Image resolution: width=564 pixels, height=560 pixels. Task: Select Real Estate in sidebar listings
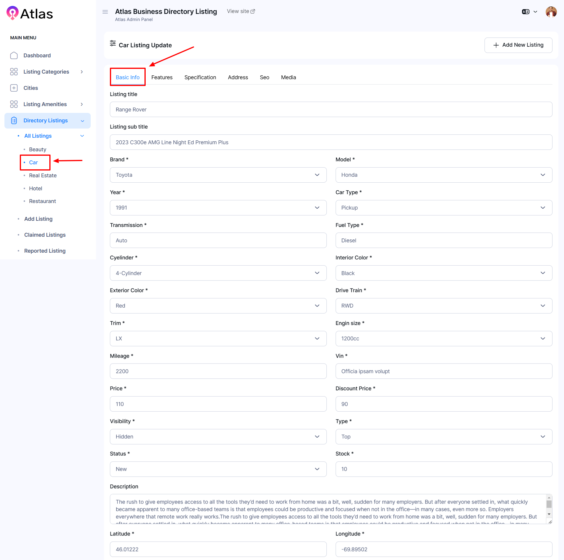[43, 176]
